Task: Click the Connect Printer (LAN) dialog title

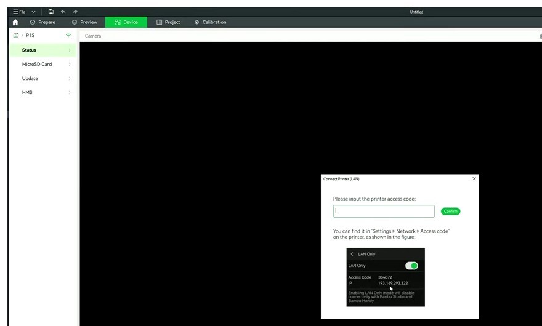Action: [341, 179]
